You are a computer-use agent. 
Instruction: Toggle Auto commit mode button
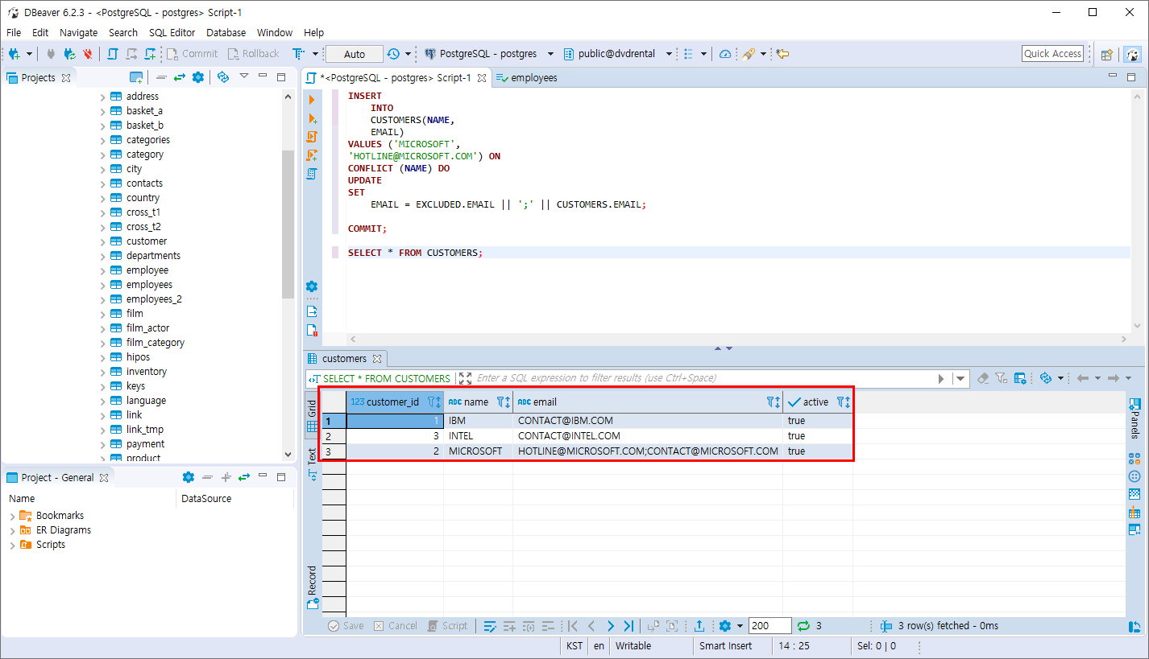point(355,54)
